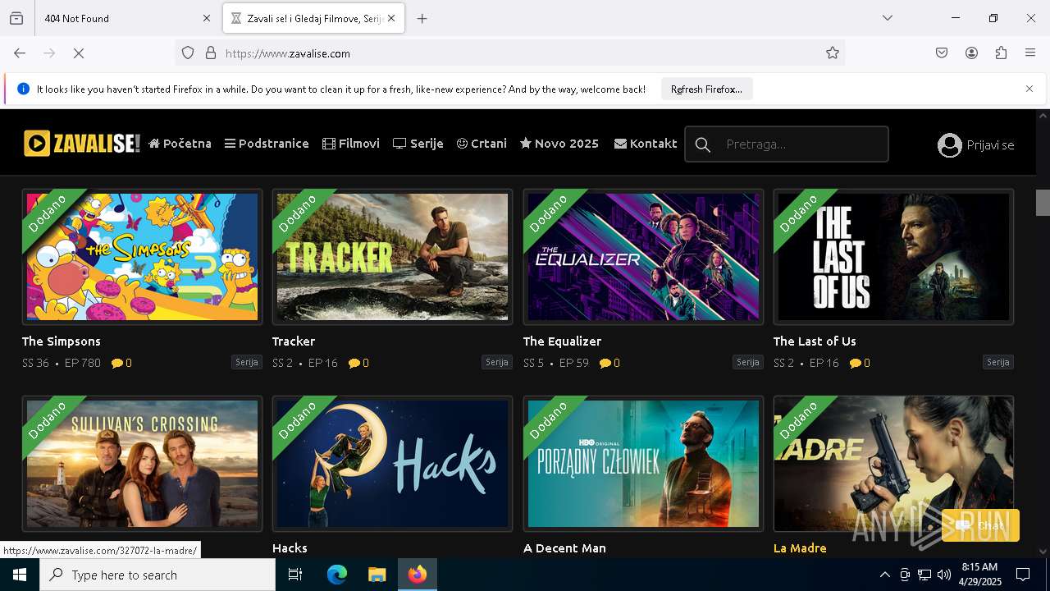Open the Tracker title link
Screen dimensions: 1050x591
pos(294,341)
